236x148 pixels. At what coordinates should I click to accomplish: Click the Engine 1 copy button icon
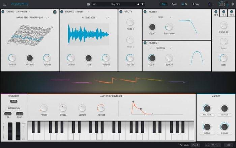point(55,12)
